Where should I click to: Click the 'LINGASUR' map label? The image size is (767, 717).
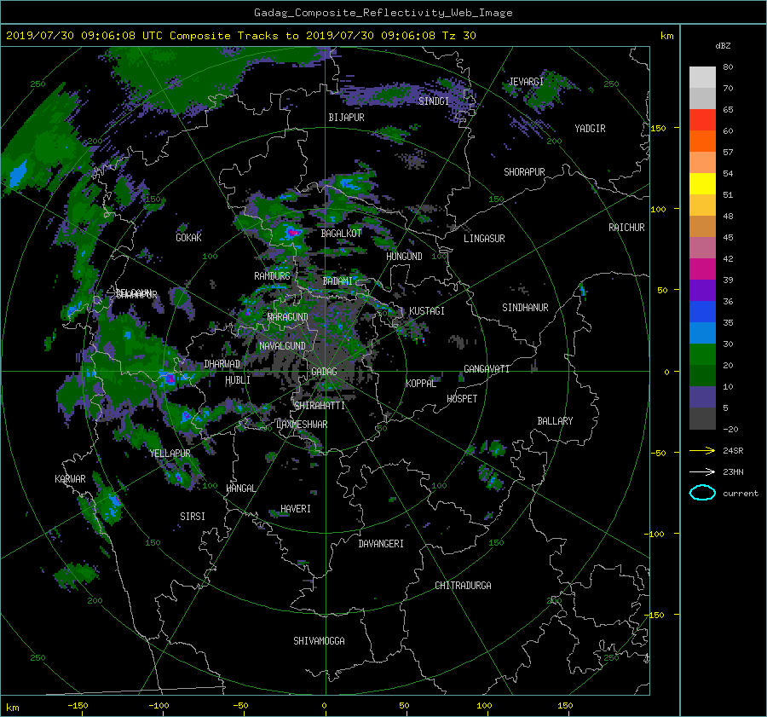(484, 239)
